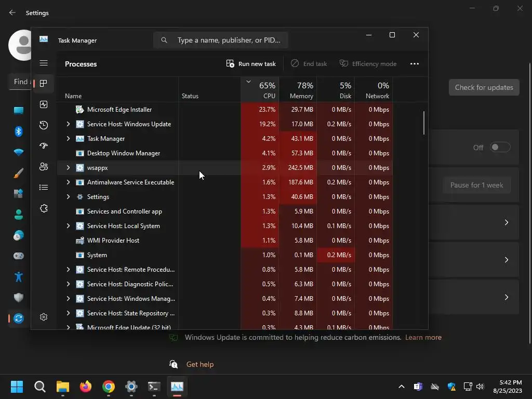Image resolution: width=532 pixels, height=399 pixels.
Task: Expand Service Host: Windows Management process
Action: click(68, 299)
